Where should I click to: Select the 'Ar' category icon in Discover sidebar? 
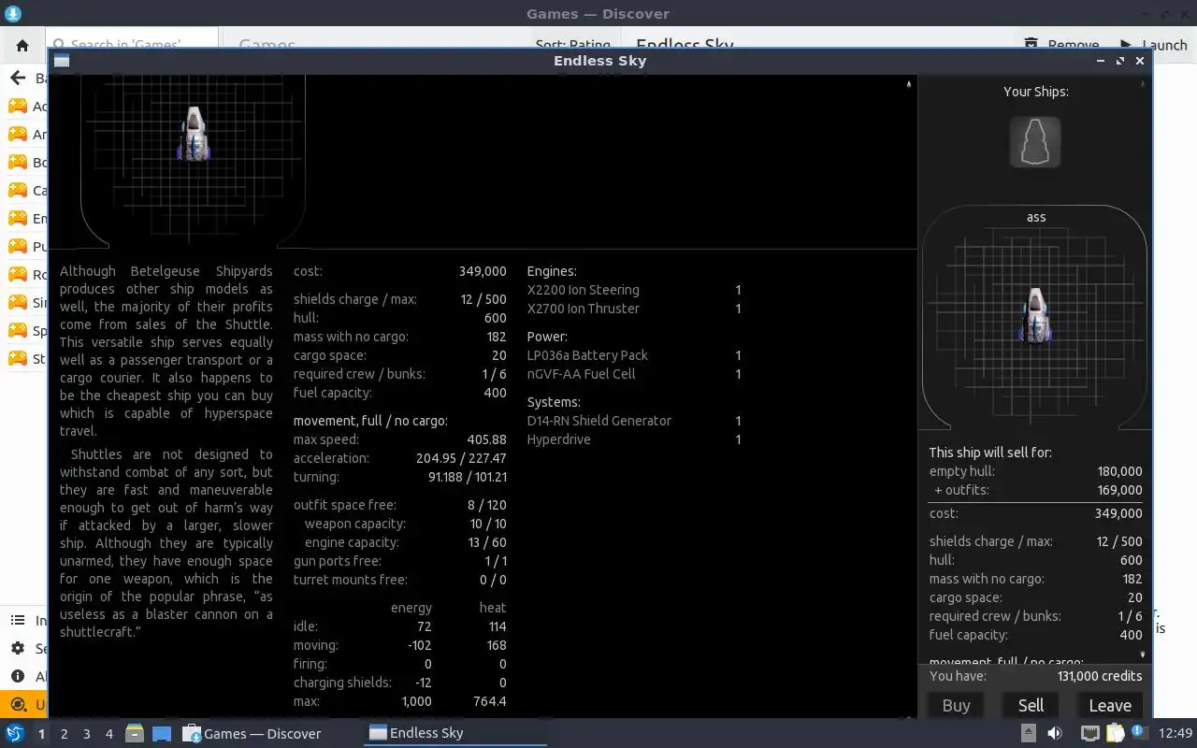tap(18, 134)
